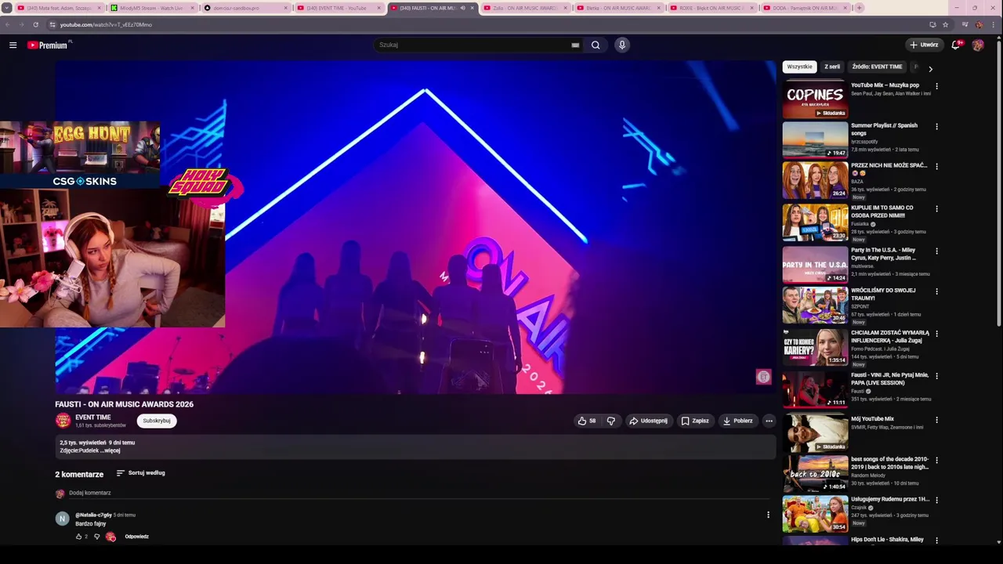Click the Szukaj search input field
This screenshot has width=1003, height=564.
[473, 45]
